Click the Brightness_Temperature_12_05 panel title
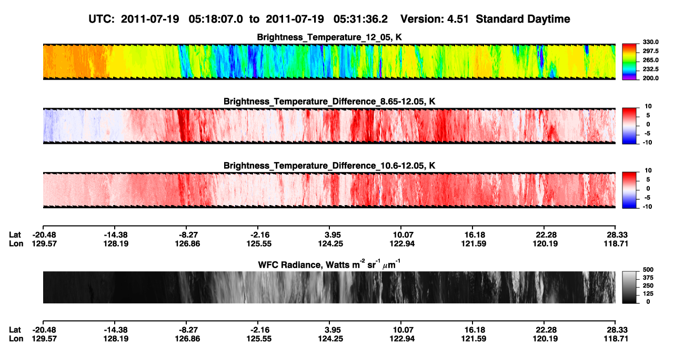The width and height of the screenshot is (684, 350). point(329,37)
